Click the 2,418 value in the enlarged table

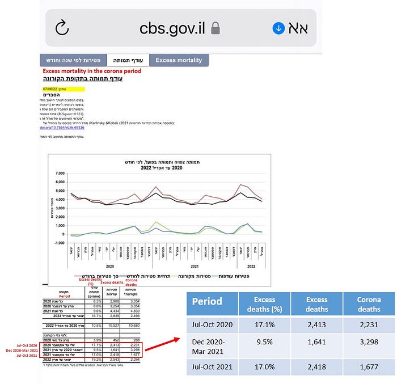[316, 367]
